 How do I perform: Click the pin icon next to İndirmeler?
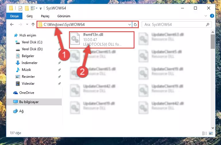59,63
